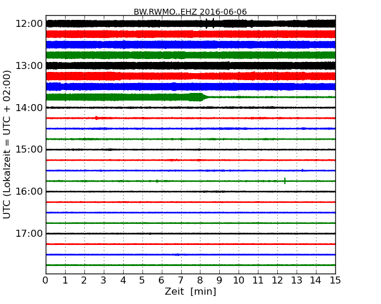Click x-axis tick label 12
The width and height of the screenshot is (381, 304).
point(277,281)
